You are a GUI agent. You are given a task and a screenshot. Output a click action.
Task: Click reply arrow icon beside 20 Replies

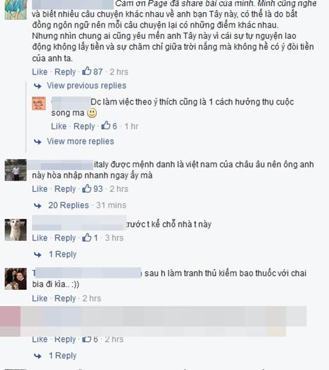[38, 206]
